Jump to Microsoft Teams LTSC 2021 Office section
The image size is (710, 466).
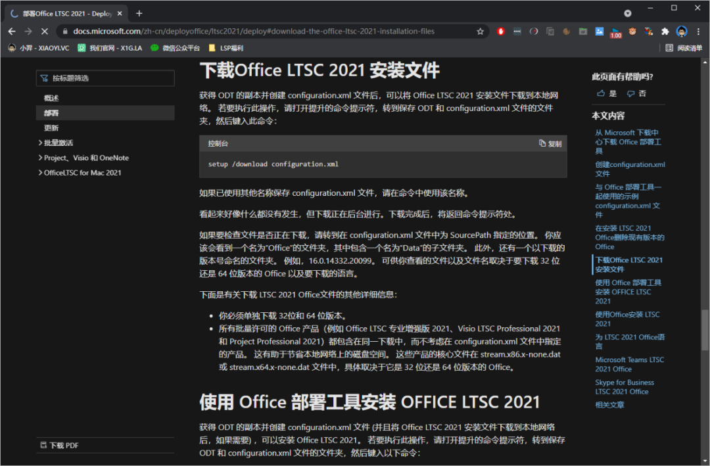tap(629, 364)
